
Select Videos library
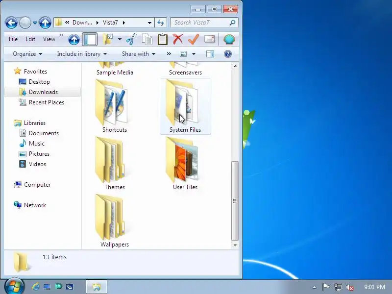coord(38,164)
